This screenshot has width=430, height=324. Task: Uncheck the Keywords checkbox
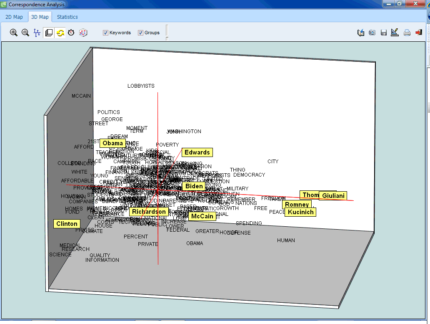[x=106, y=33]
